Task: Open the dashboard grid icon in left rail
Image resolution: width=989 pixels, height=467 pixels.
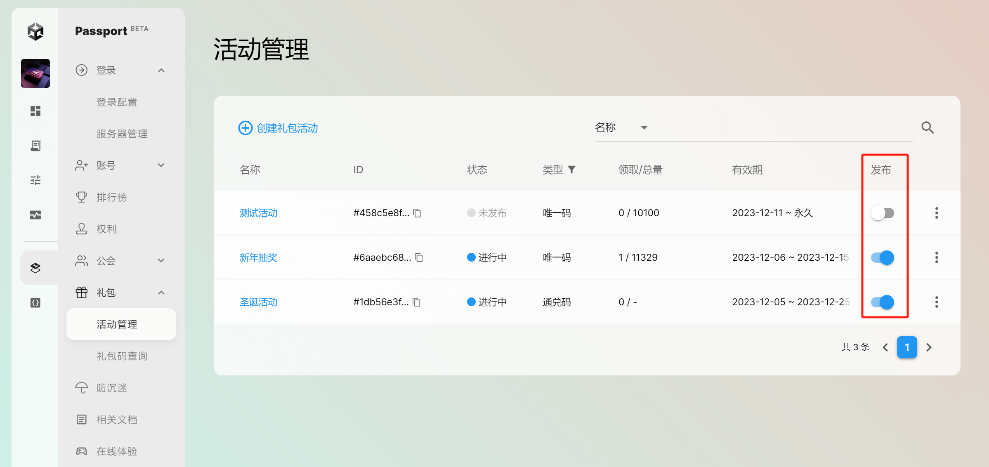Action: [x=35, y=111]
